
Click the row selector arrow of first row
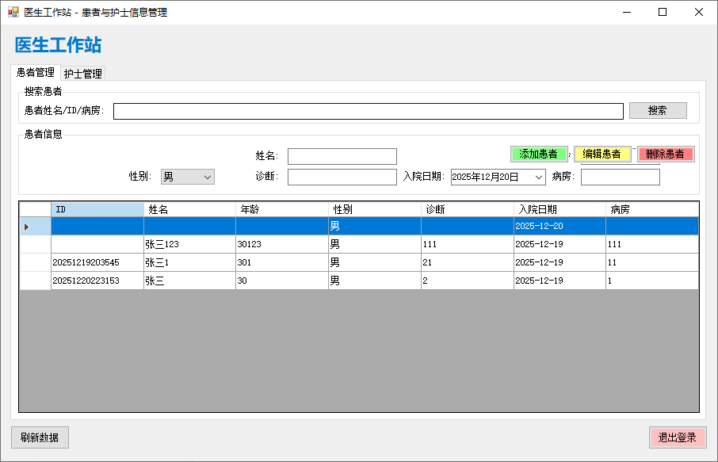click(x=35, y=227)
